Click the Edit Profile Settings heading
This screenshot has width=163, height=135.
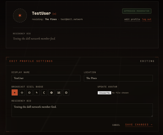[31, 61]
